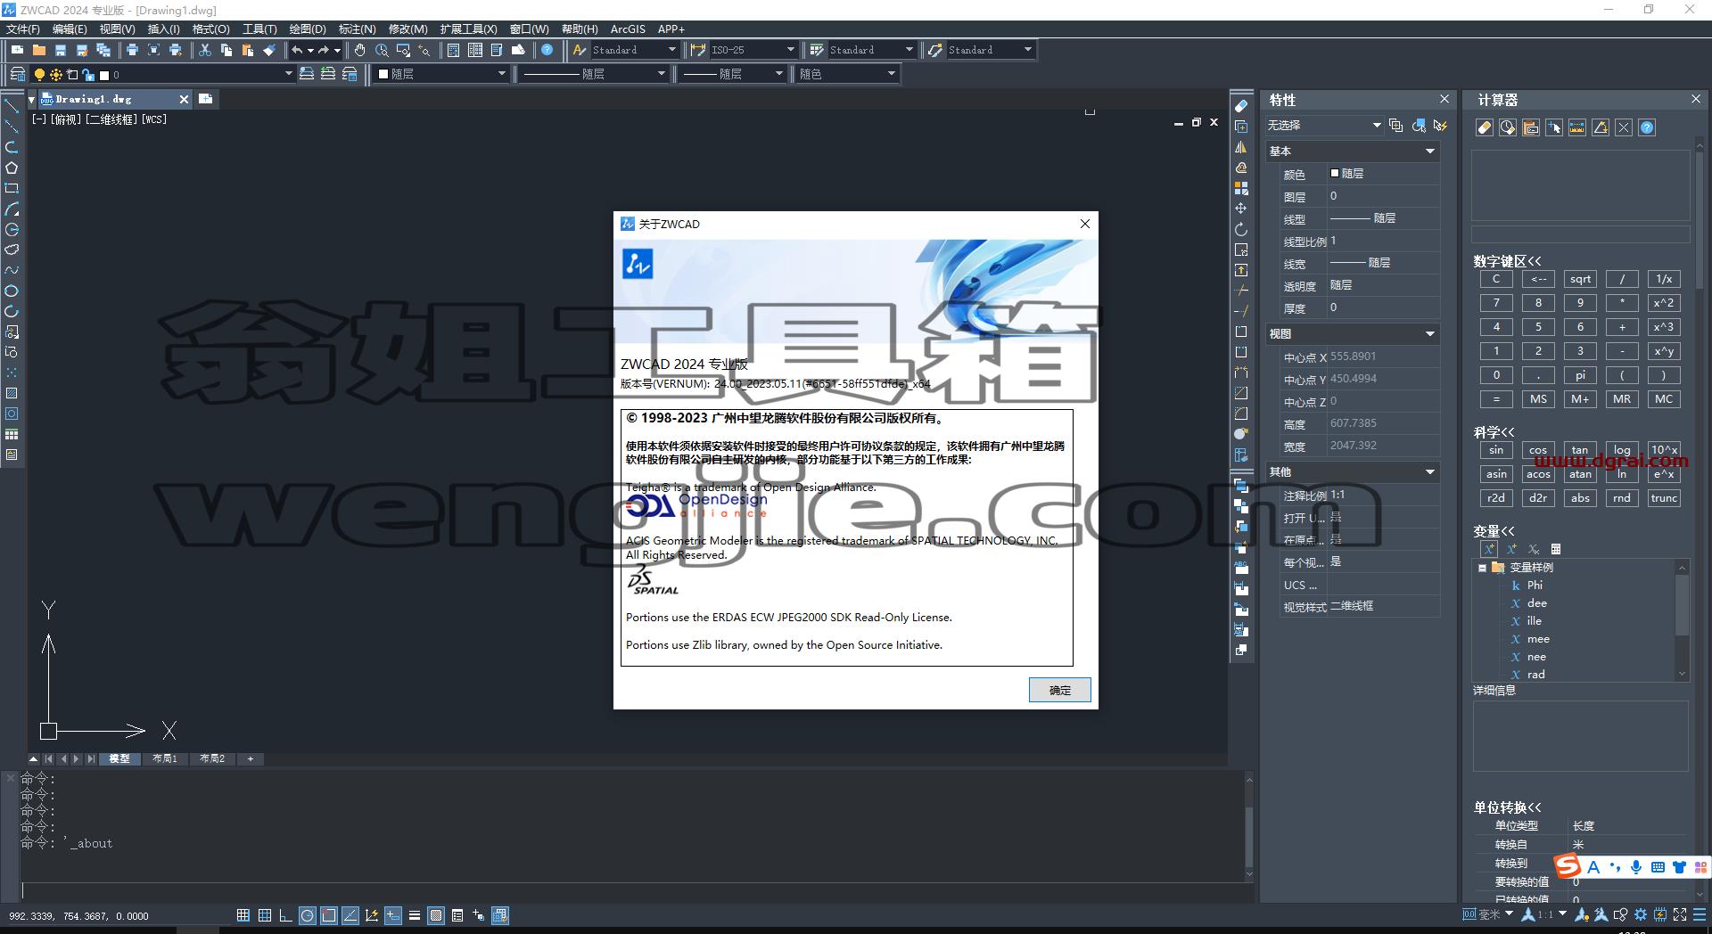Select the Polygon tool in left toolbar
Viewport: 1712px width, 934px height.
(12, 168)
